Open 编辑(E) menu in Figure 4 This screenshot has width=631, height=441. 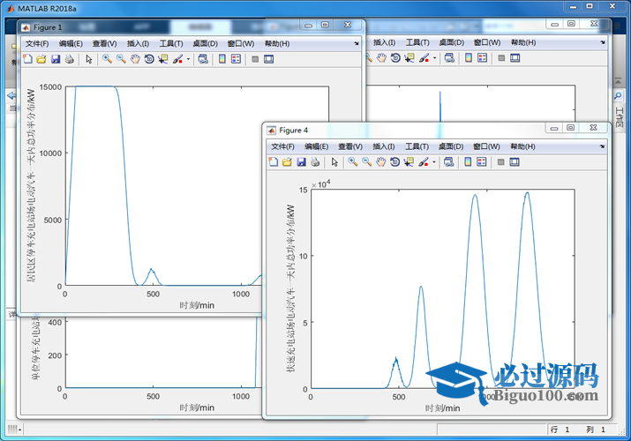(x=317, y=146)
